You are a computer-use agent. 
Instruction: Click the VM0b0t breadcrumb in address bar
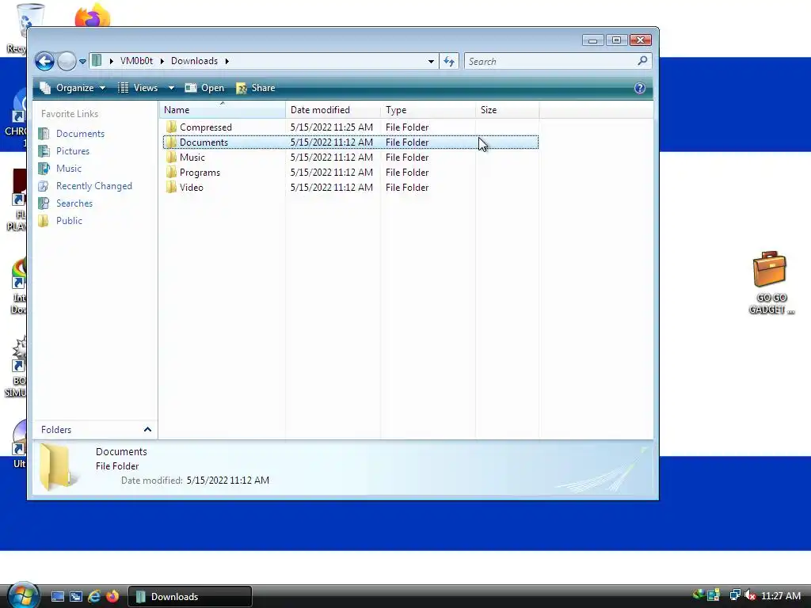pyautogui.click(x=136, y=61)
